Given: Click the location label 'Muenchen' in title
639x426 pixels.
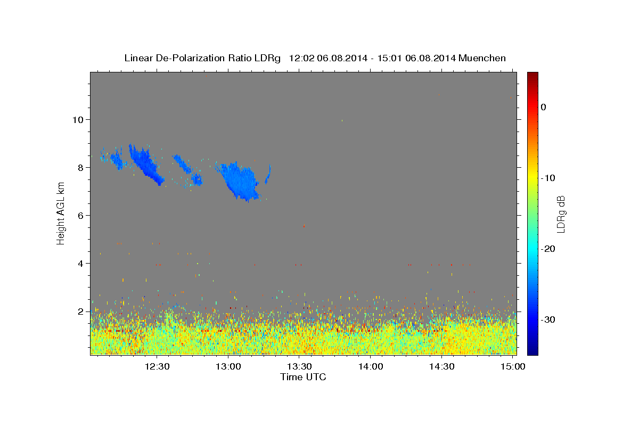Looking at the screenshot, I should (x=482, y=58).
